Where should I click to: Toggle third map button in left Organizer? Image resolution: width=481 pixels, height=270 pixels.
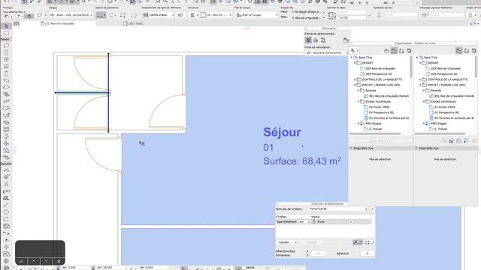pyautogui.click(x=401, y=51)
